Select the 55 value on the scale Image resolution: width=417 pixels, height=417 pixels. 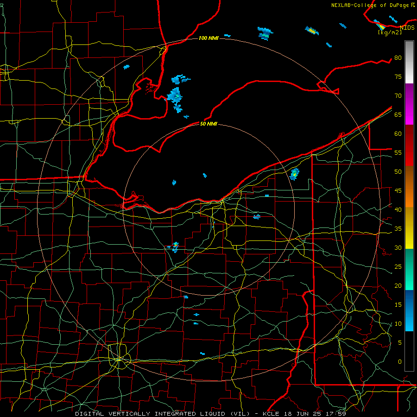coord(398,153)
